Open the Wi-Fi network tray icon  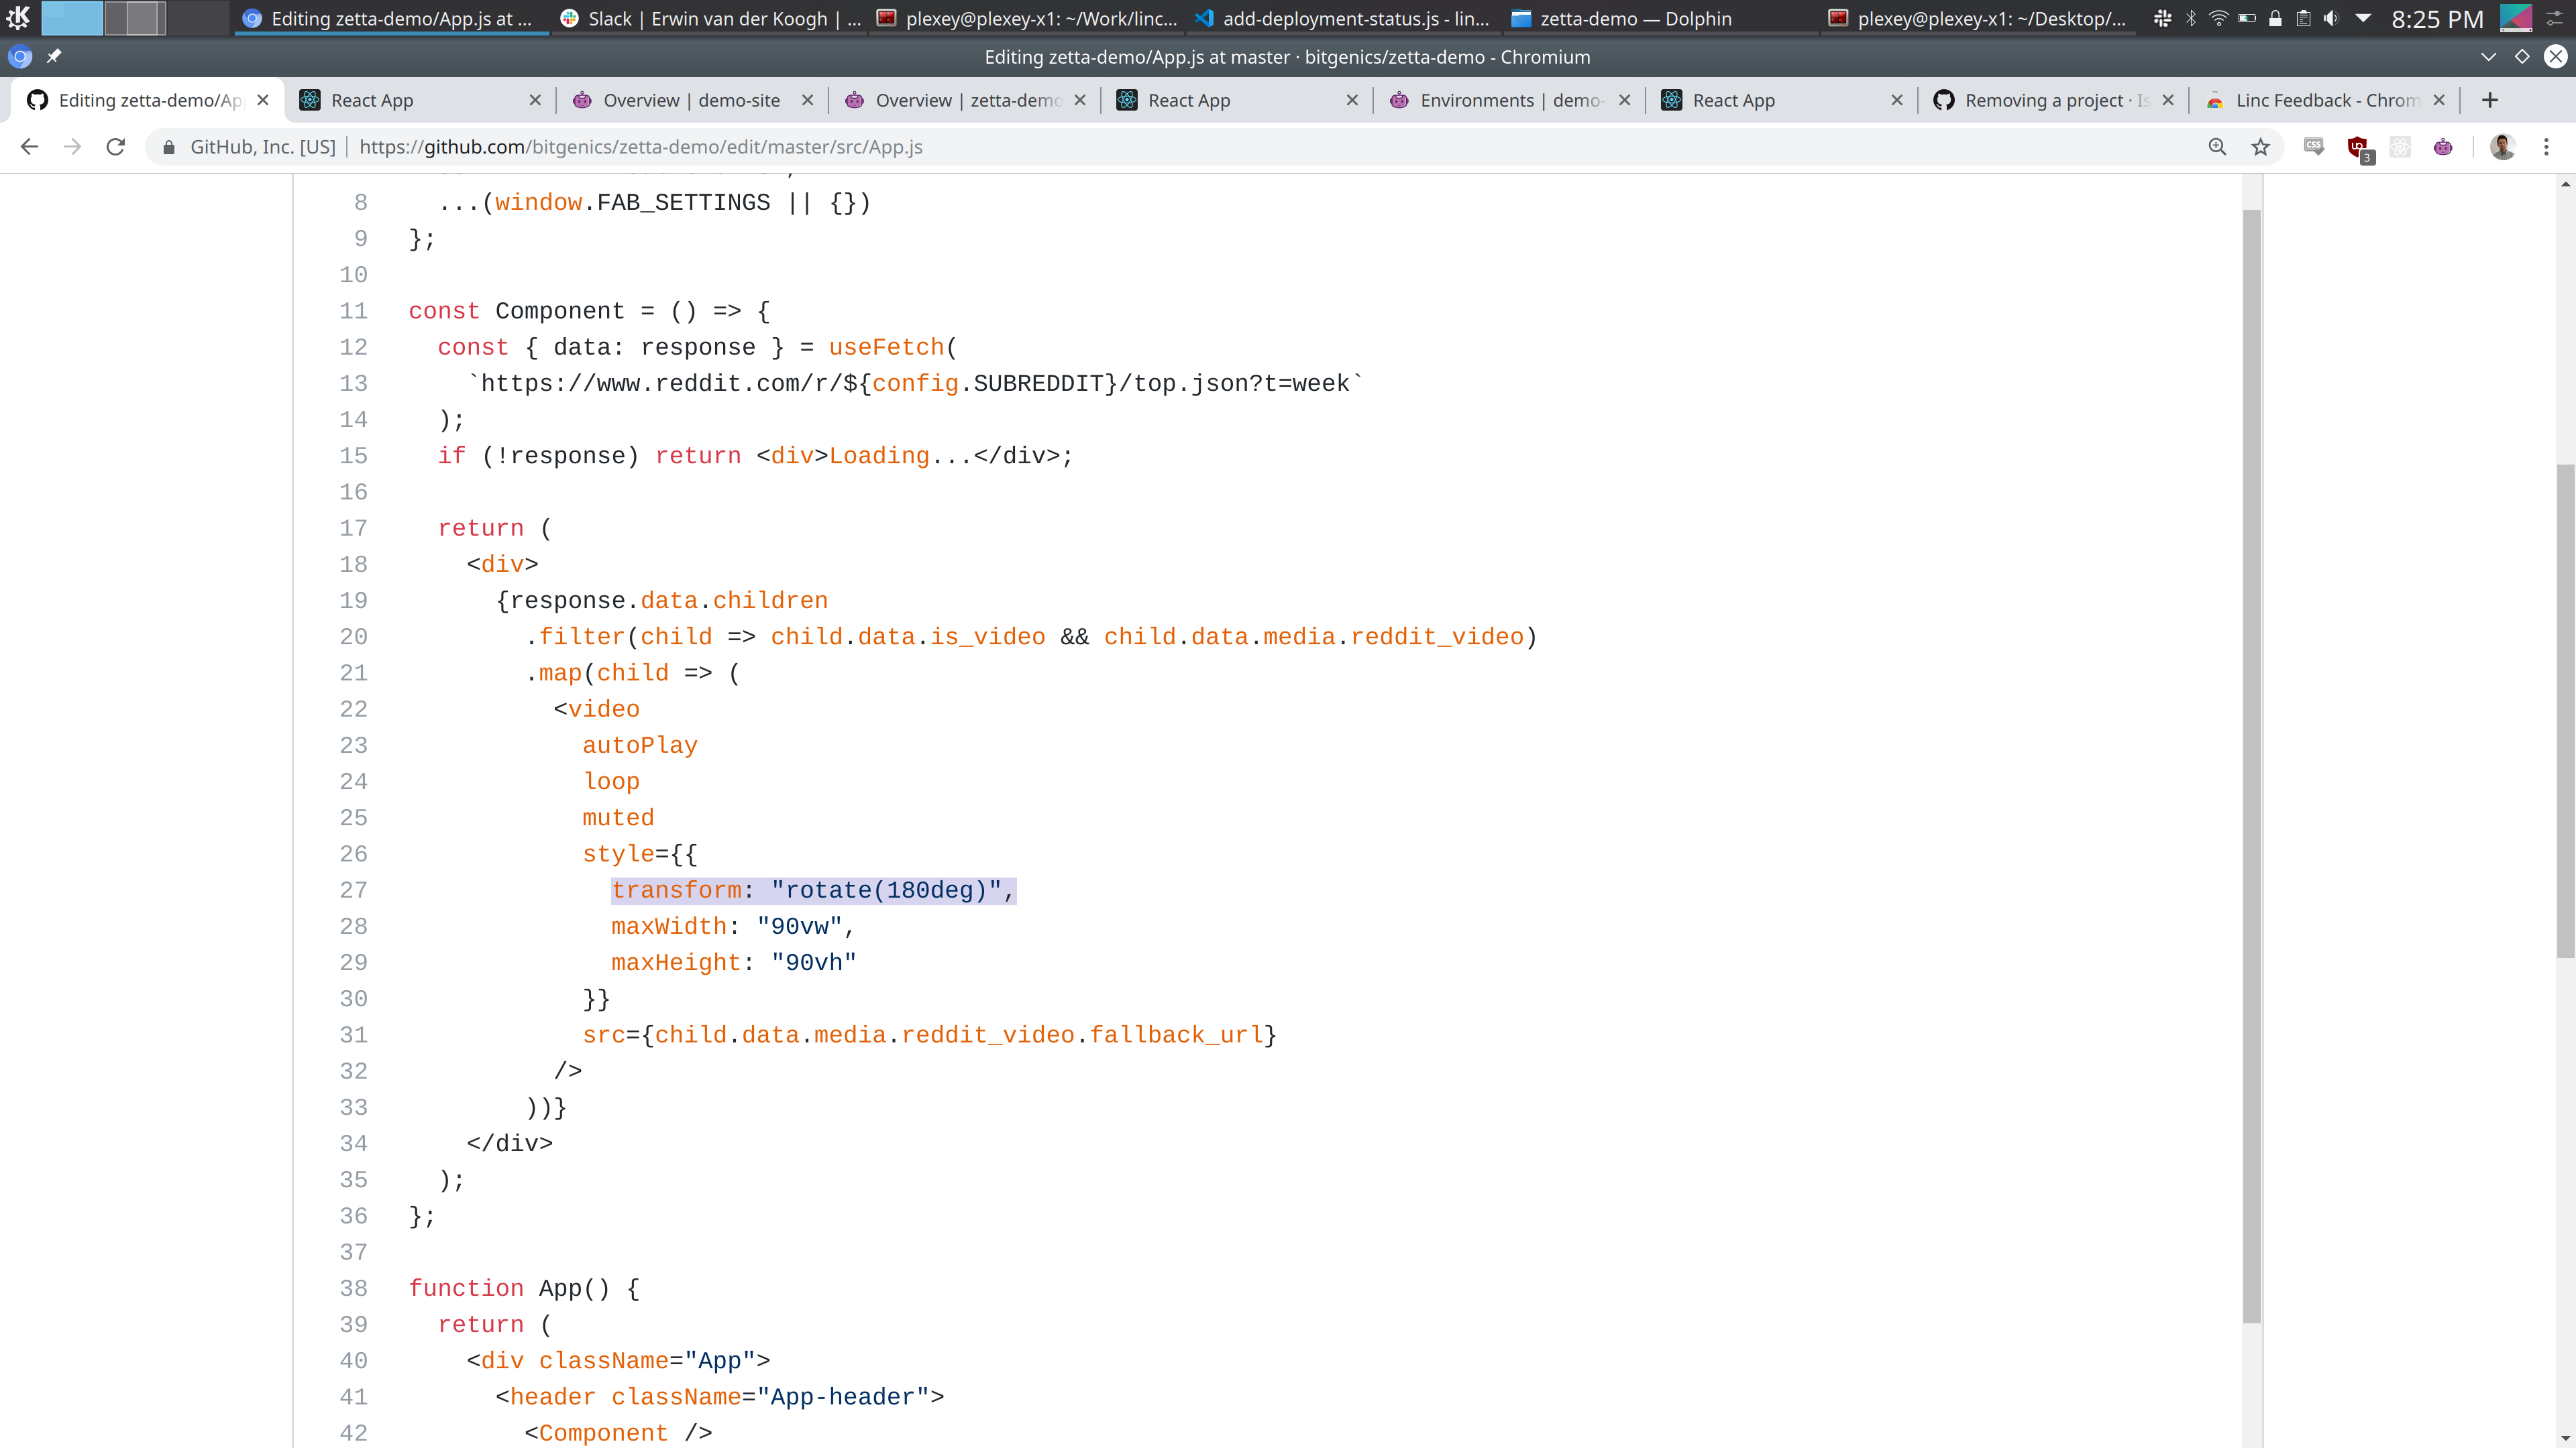coord(2218,18)
